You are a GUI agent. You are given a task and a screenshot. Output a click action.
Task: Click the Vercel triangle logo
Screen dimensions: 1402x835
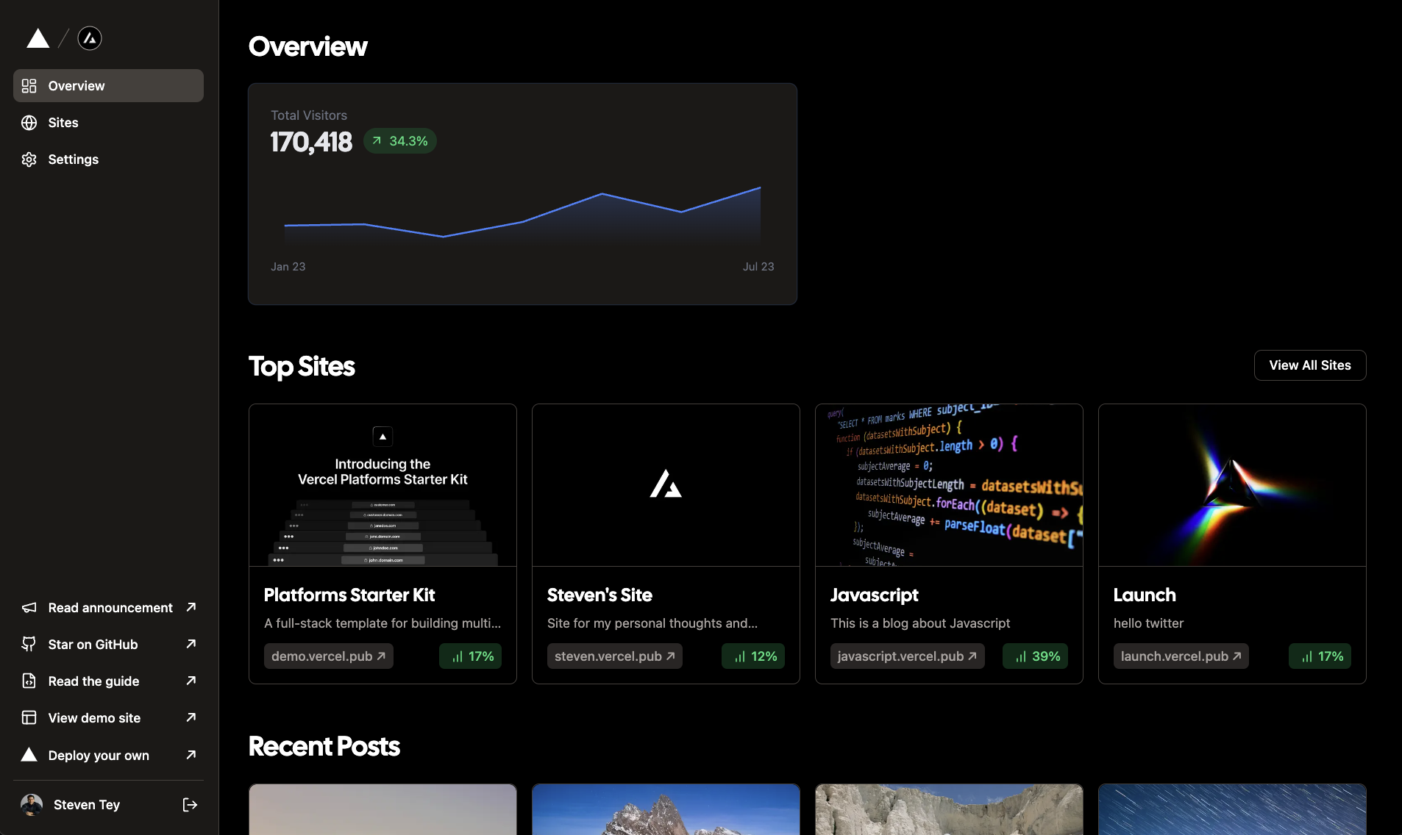tap(38, 38)
